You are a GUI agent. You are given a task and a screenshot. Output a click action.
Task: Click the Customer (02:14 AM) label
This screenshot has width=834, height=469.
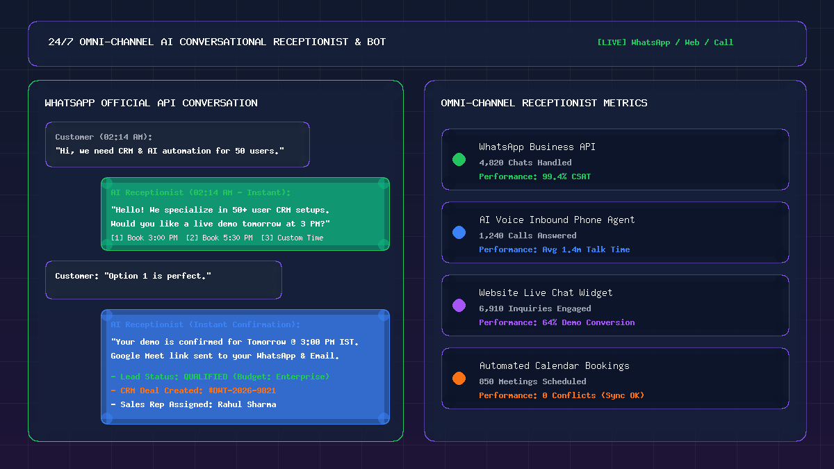104,137
